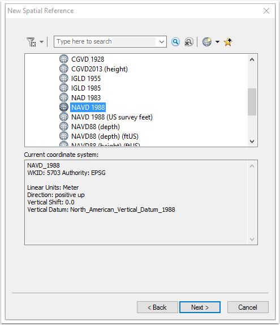Click details pane scroll up arrow
280x325 pixels.
click(252, 166)
